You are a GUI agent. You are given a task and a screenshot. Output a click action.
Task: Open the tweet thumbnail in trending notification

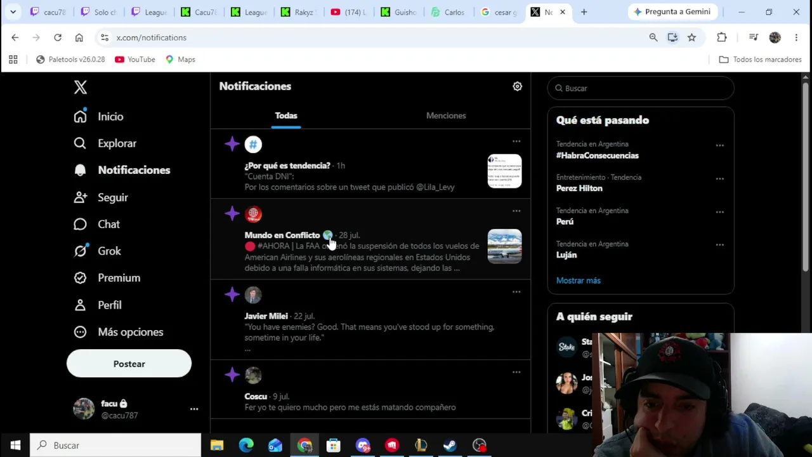point(504,171)
